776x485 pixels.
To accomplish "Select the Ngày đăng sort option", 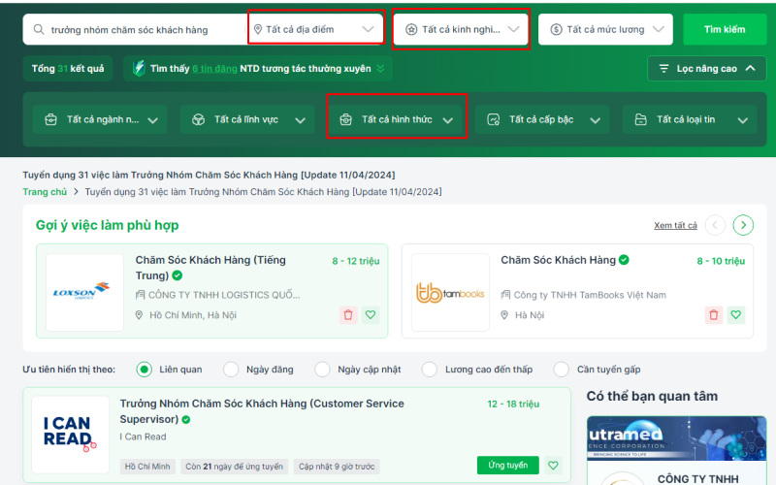I will pos(231,370).
